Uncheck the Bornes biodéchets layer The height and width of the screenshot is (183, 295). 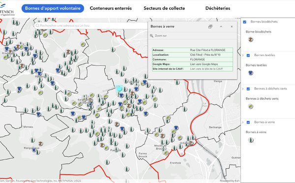[x=244, y=22]
